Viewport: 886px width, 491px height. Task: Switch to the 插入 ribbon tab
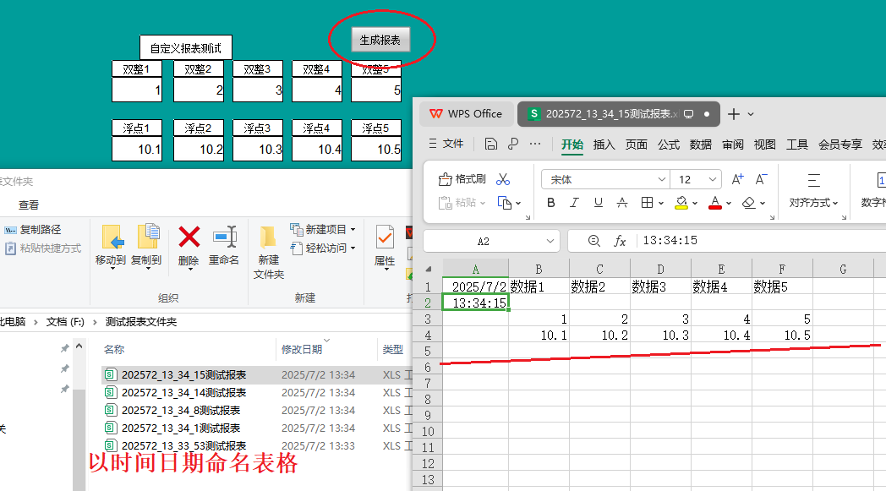[604, 145]
